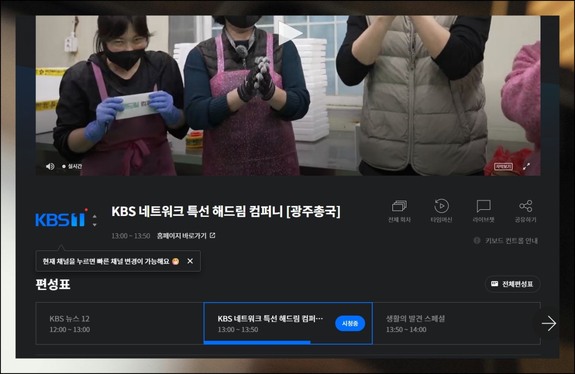The image size is (575, 374).
Task: Open the 전체편성표 full schedule button
Action: click(512, 284)
